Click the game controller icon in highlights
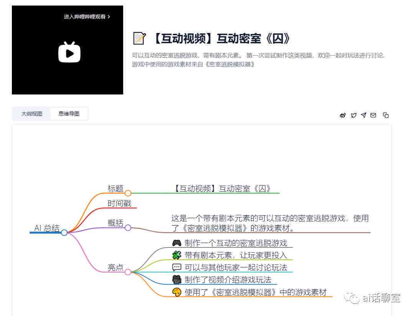414x316 pixels. pyautogui.click(x=177, y=243)
